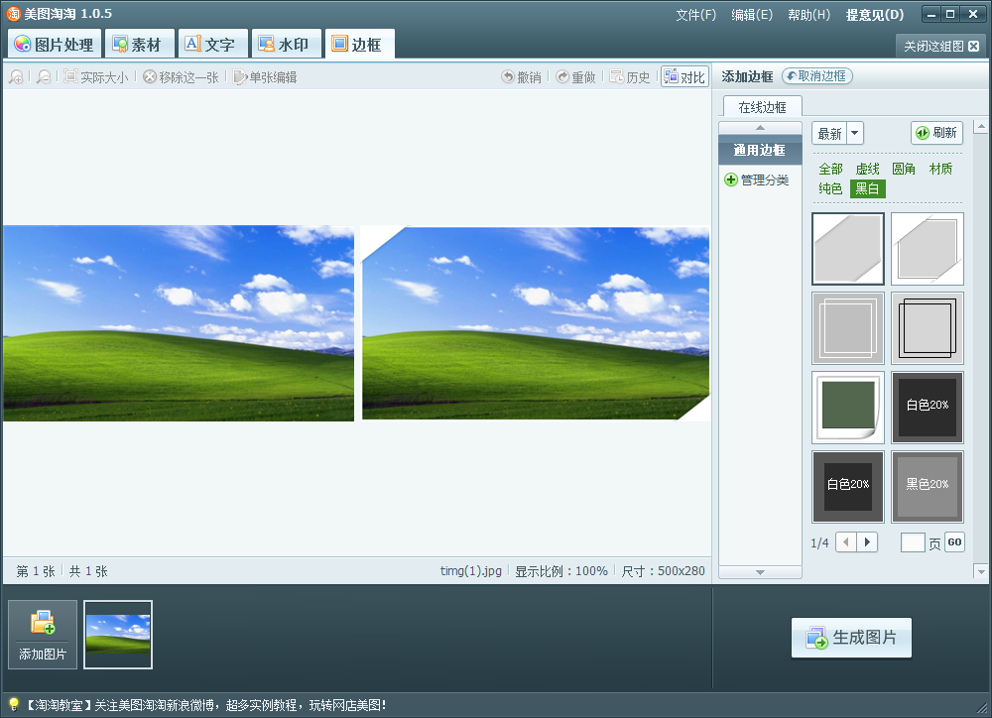Switch to the 素材 tab
Viewport: 992px width, 718px height.
138,44
